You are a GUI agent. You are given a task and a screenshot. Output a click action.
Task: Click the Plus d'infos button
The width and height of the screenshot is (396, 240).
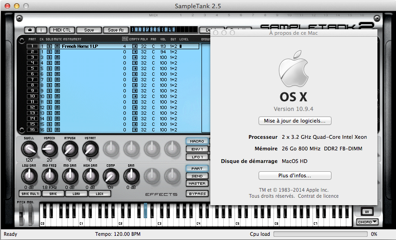pyautogui.click(x=295, y=175)
